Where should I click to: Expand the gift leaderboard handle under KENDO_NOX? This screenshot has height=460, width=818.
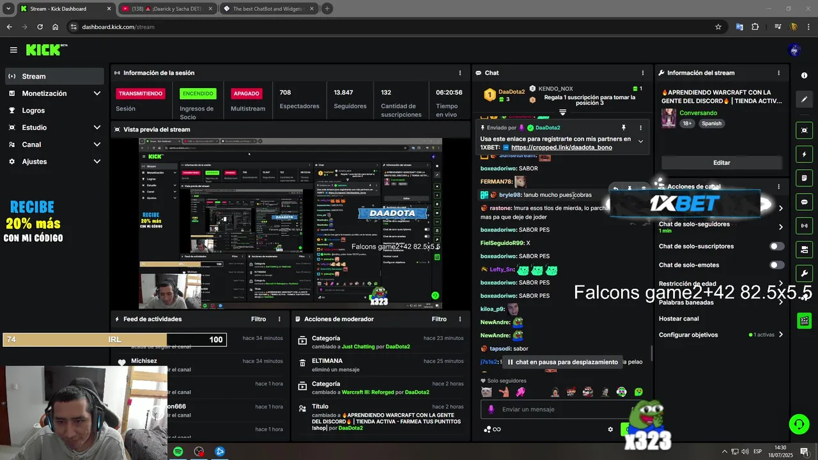(x=562, y=112)
